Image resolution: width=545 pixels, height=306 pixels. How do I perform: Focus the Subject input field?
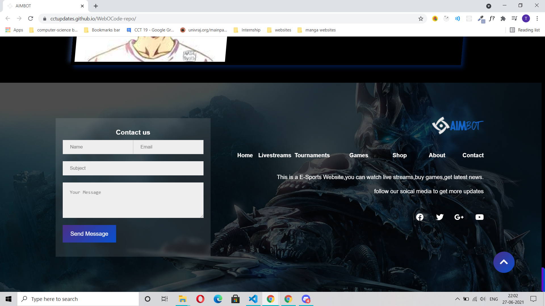pos(133,168)
